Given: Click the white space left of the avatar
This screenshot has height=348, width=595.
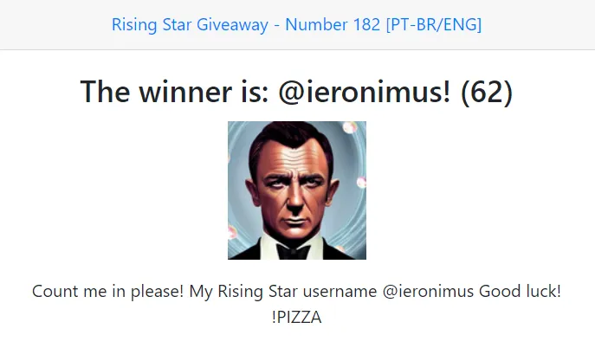Looking at the screenshot, I should click(x=113, y=190).
